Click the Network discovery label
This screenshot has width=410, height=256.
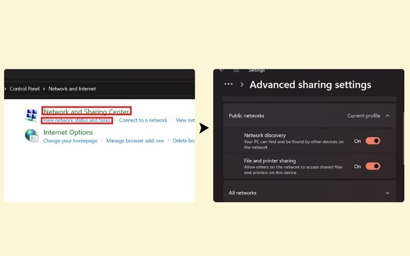265,135
